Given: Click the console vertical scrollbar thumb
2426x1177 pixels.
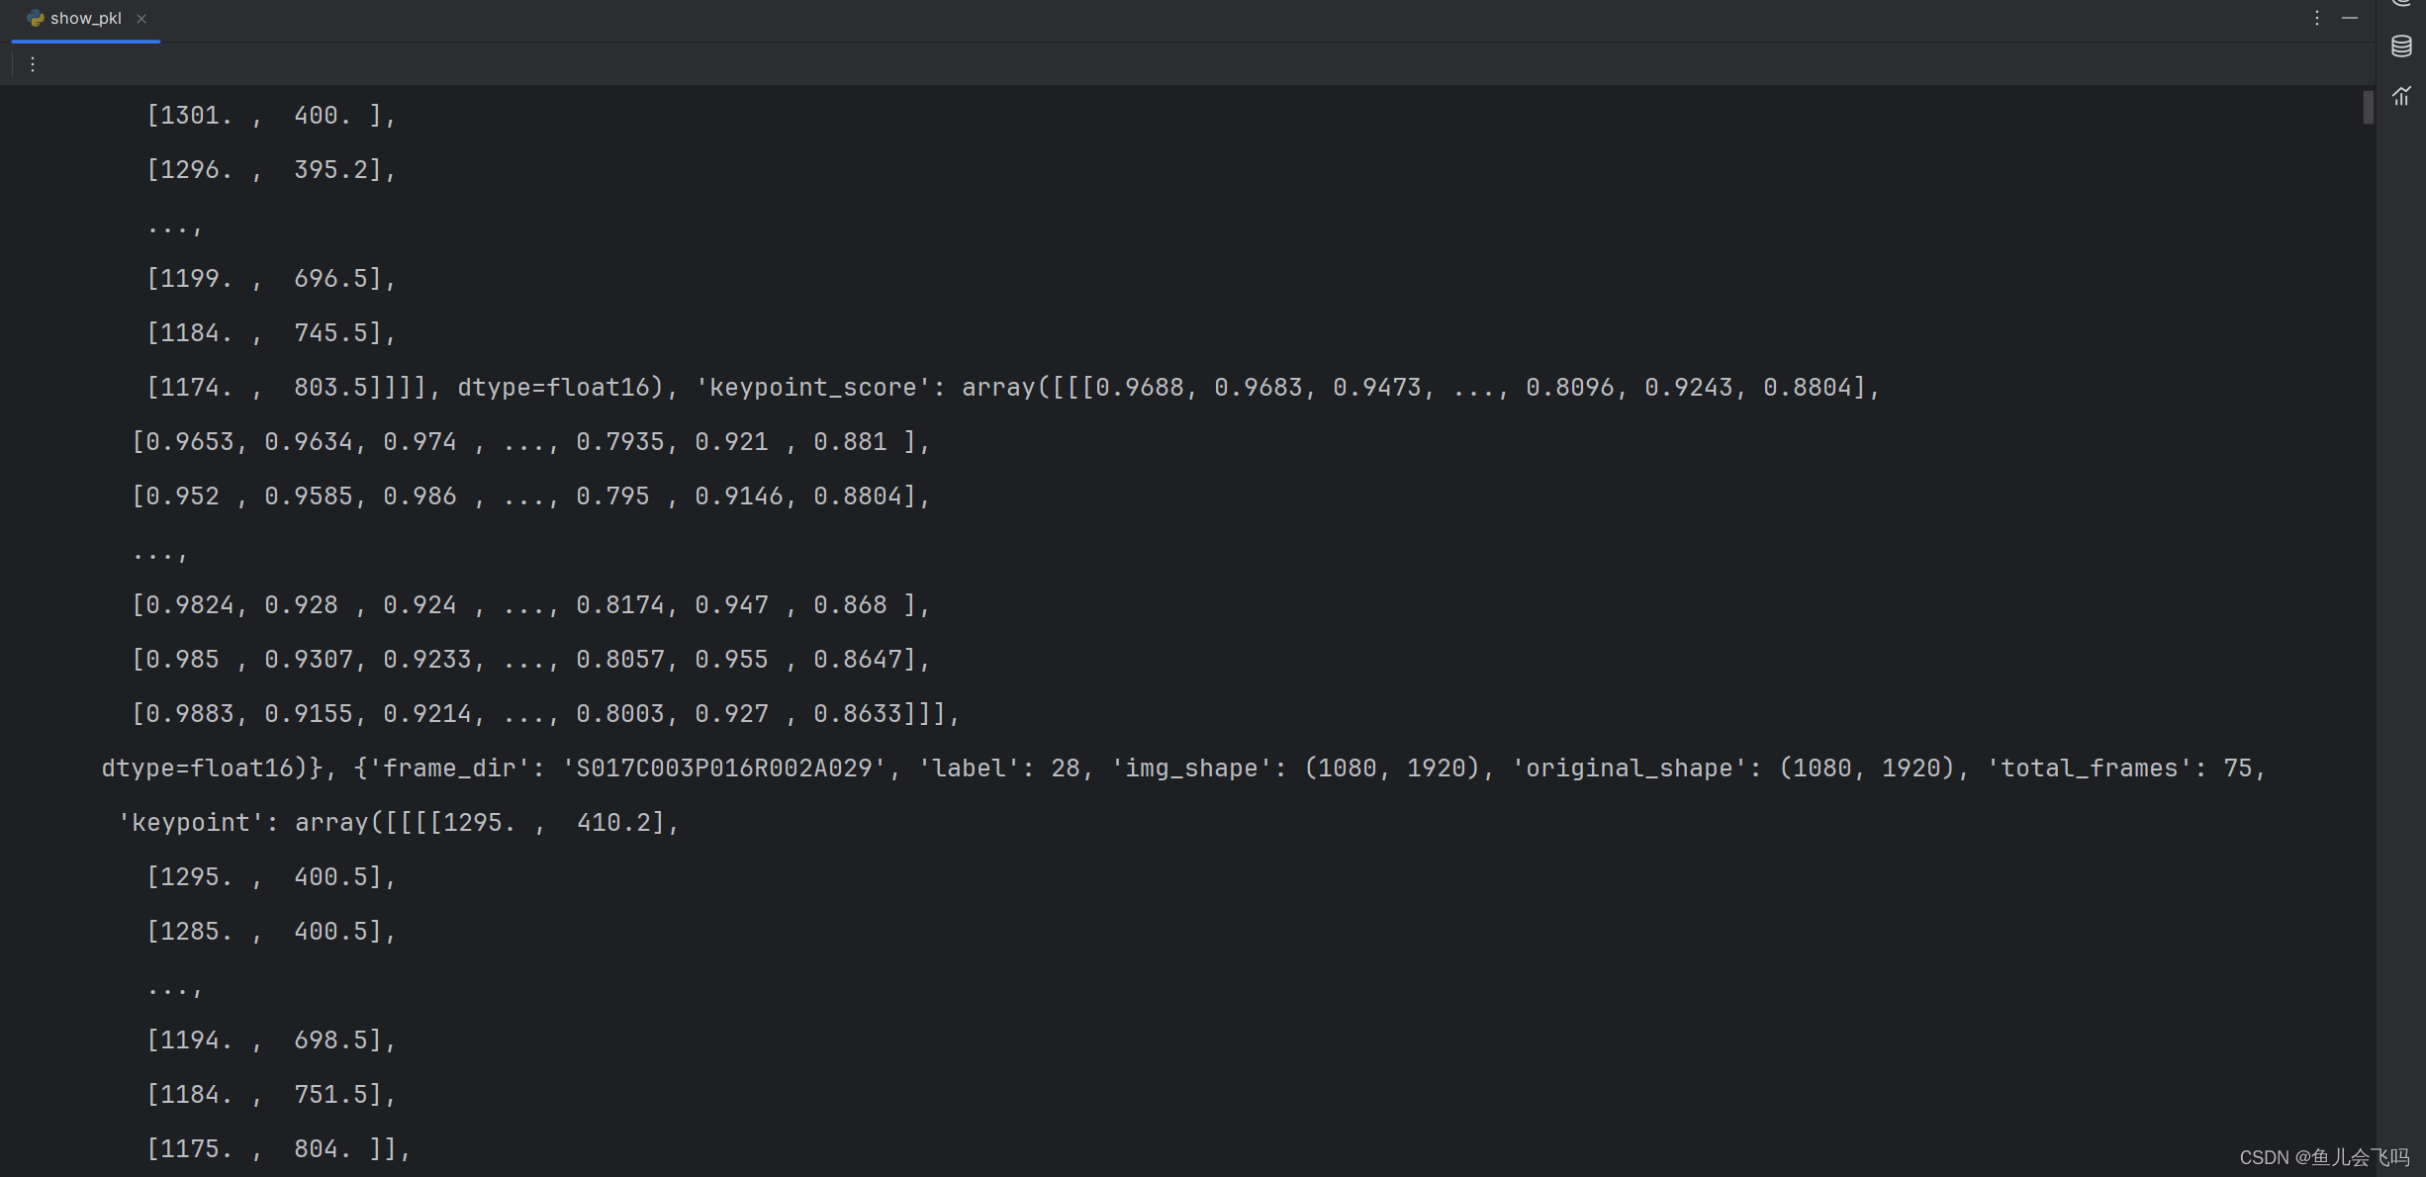Looking at the screenshot, I should click(2368, 107).
